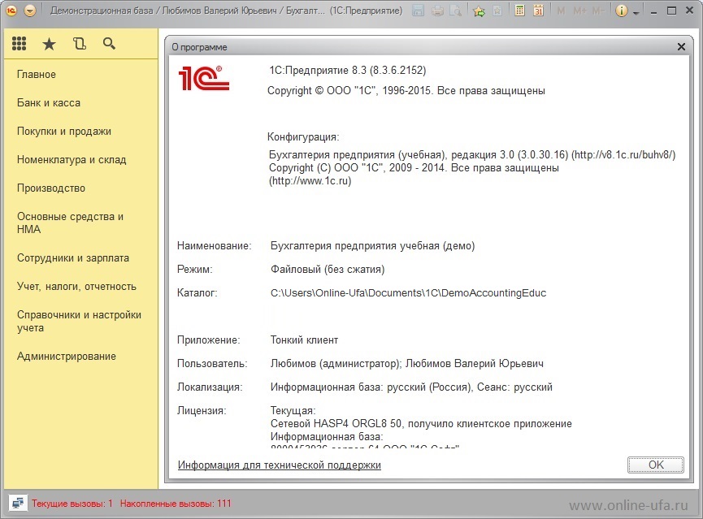Open the Calculator icon
The width and height of the screenshot is (703, 519).
(x=519, y=11)
